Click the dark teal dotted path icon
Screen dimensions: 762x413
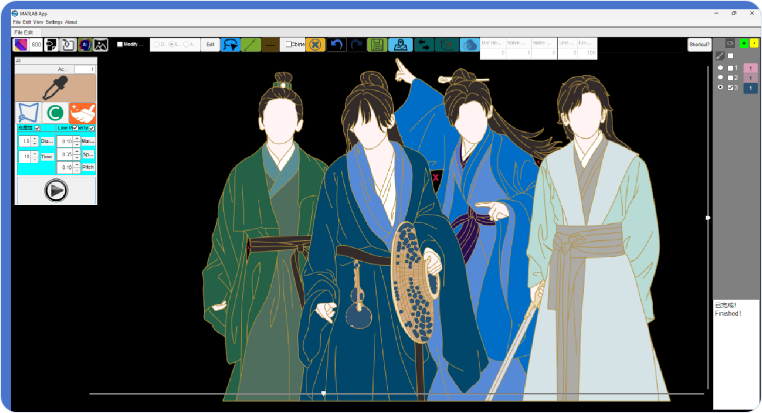point(447,45)
